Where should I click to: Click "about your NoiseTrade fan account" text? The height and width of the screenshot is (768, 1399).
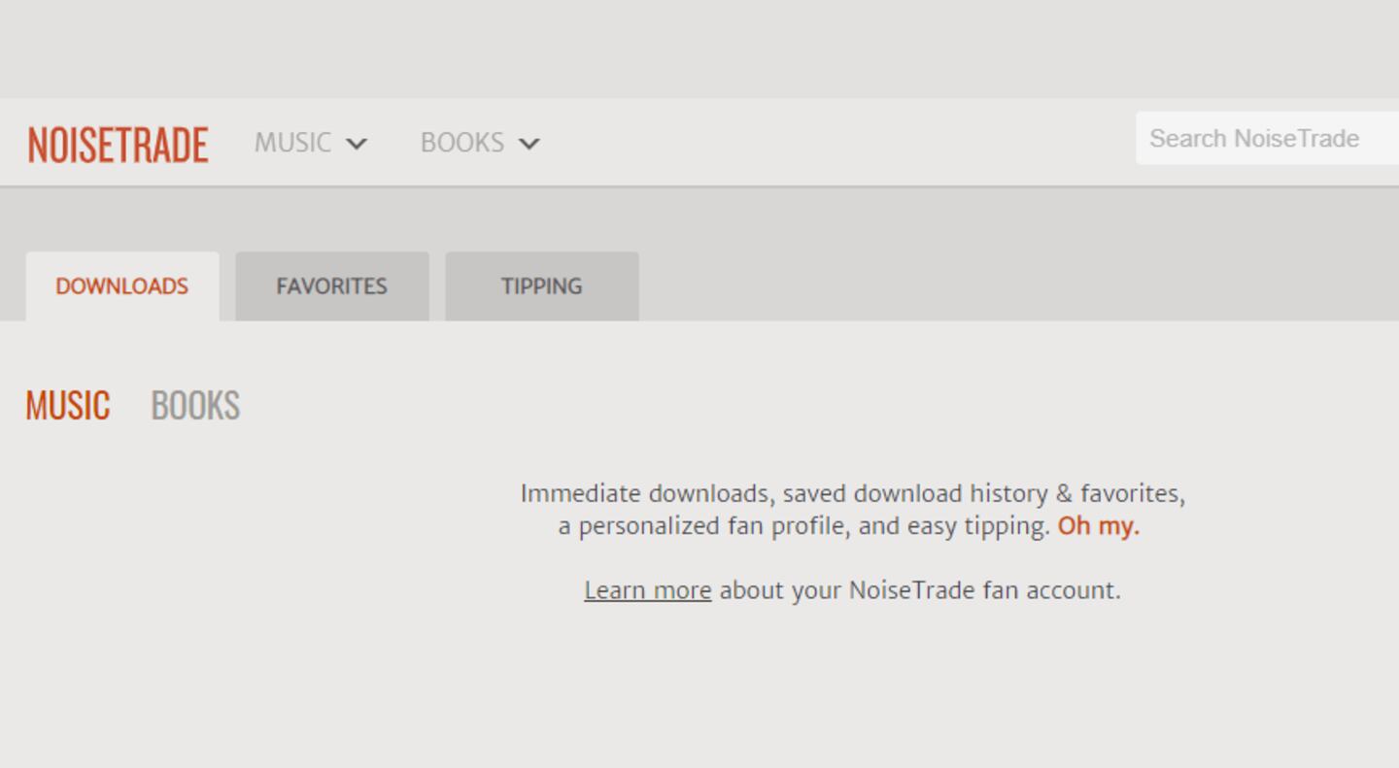point(919,590)
